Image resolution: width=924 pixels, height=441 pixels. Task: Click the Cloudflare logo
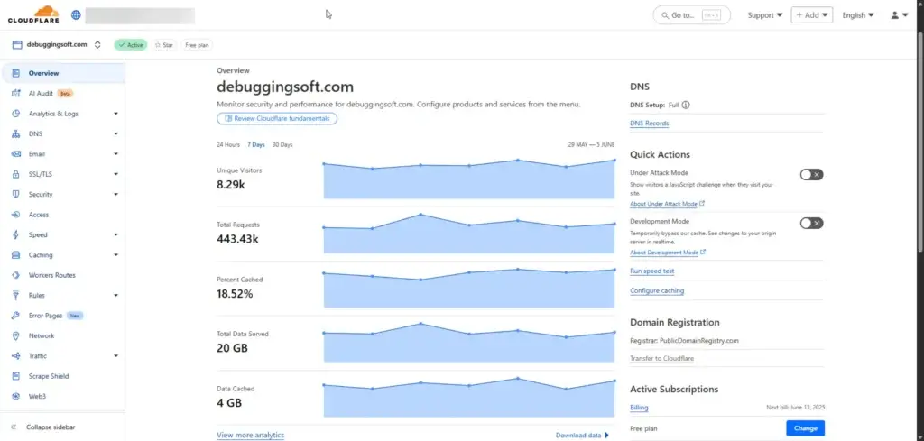pos(33,14)
